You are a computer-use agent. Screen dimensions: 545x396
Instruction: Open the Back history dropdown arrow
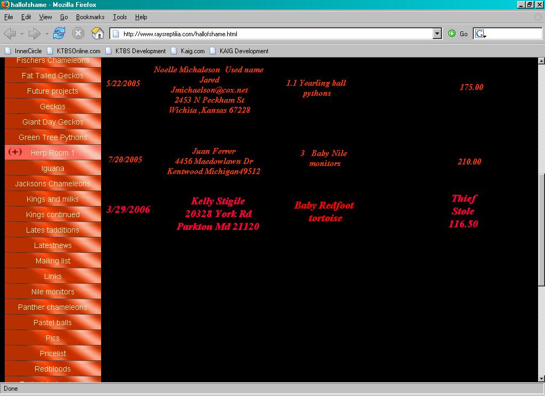pyautogui.click(x=22, y=34)
